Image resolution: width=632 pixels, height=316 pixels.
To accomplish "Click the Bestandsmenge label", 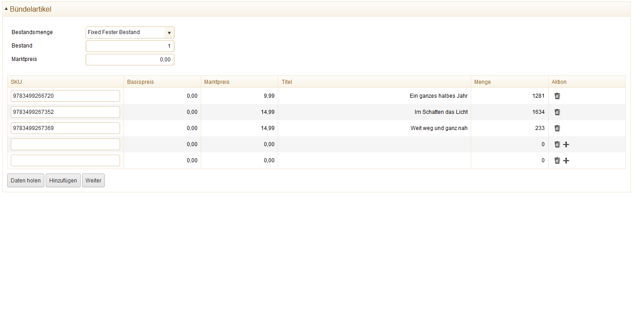I will 32,32.
